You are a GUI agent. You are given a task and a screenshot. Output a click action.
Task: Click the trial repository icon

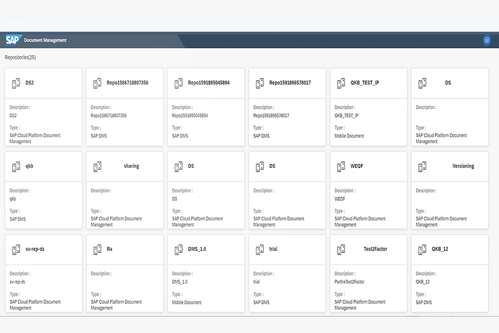point(260,250)
